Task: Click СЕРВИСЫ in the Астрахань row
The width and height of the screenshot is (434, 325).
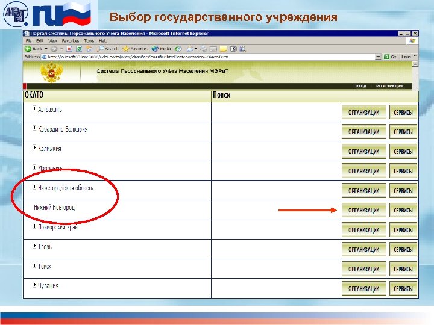Action: (403, 112)
